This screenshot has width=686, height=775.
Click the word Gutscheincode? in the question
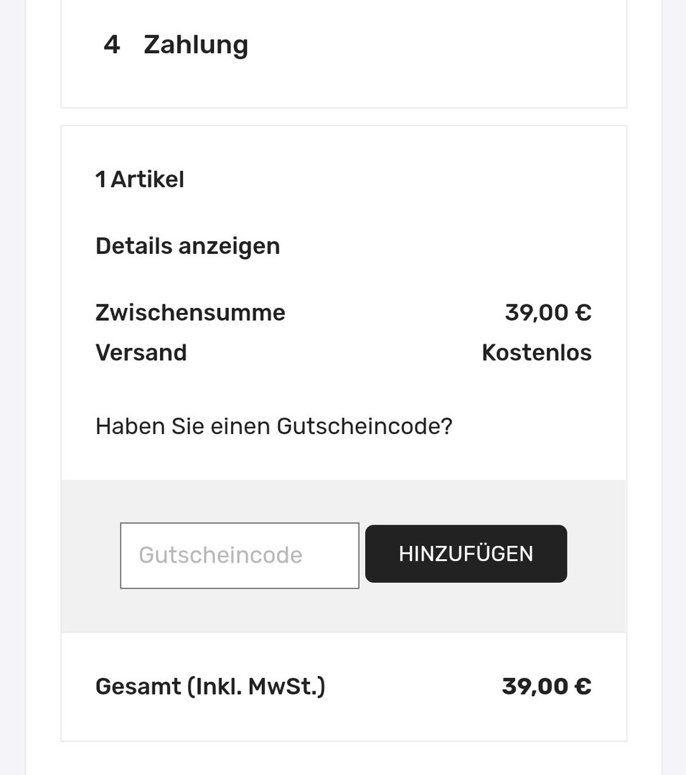click(365, 426)
